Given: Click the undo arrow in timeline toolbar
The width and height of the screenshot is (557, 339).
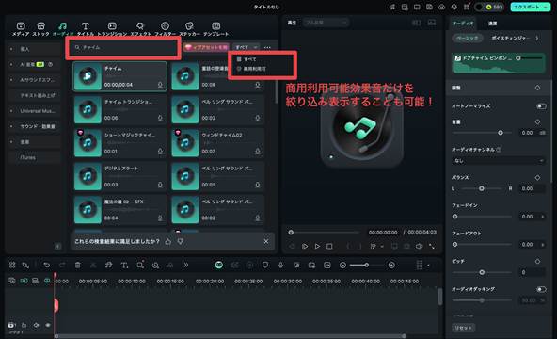Looking at the screenshot, I should pyautogui.click(x=46, y=266).
